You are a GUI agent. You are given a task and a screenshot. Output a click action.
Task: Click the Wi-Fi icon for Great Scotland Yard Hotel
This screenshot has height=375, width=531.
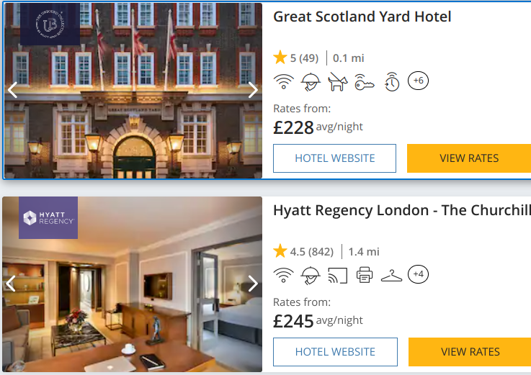point(283,81)
